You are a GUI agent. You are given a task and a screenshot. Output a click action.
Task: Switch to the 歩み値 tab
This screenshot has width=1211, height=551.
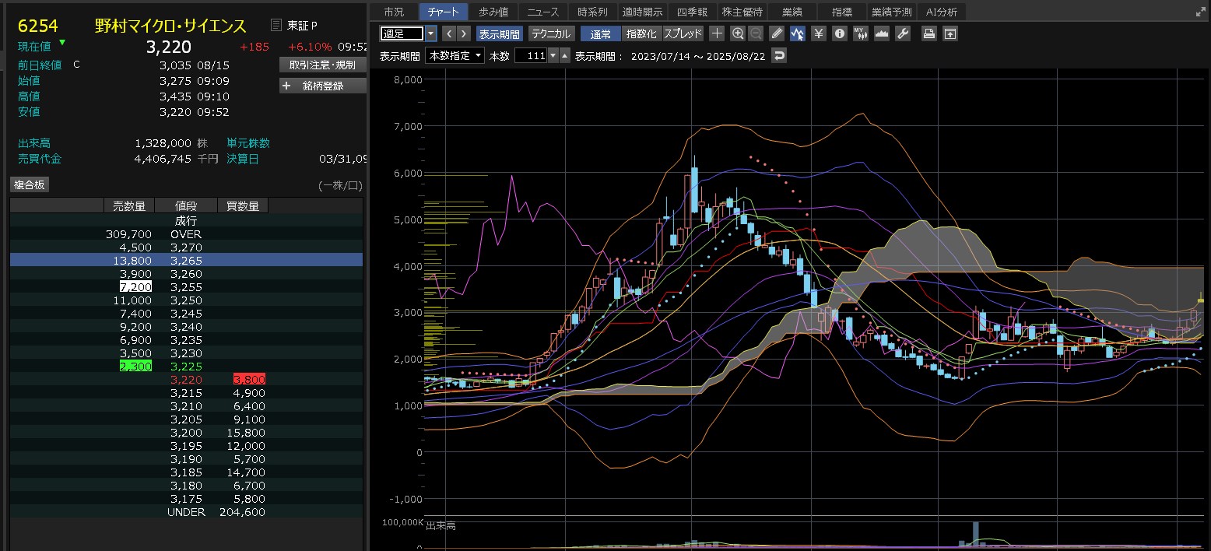coord(493,12)
